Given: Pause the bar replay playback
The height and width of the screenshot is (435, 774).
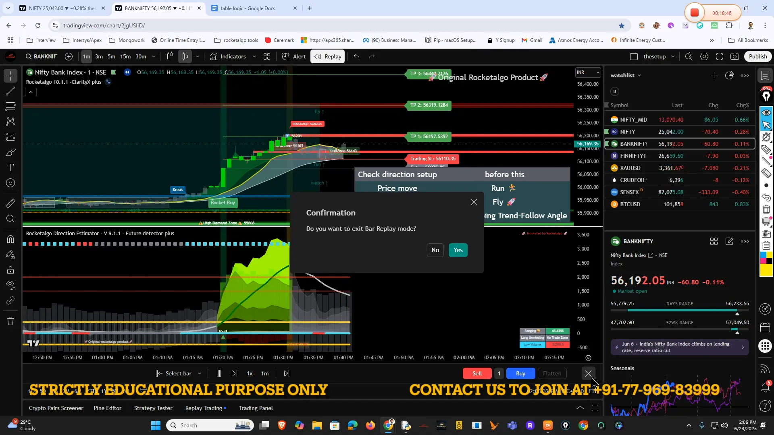Looking at the screenshot, I should coord(219,373).
